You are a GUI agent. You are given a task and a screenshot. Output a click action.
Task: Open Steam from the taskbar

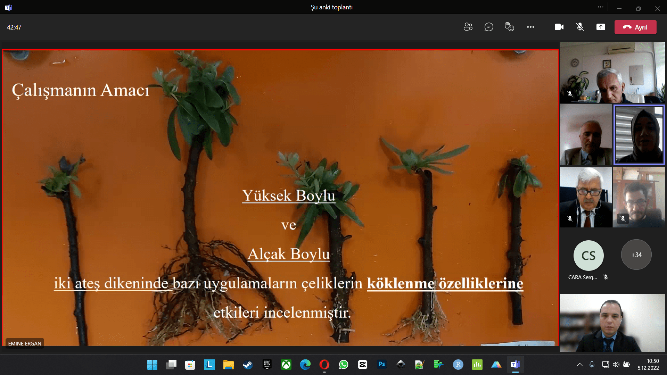(248, 365)
